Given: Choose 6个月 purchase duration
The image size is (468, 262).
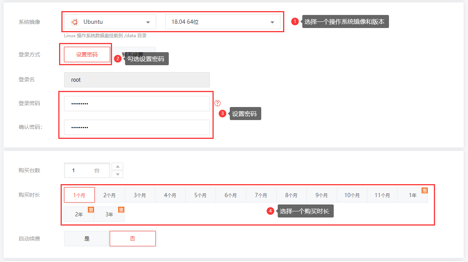Looking at the screenshot, I should tap(231, 195).
